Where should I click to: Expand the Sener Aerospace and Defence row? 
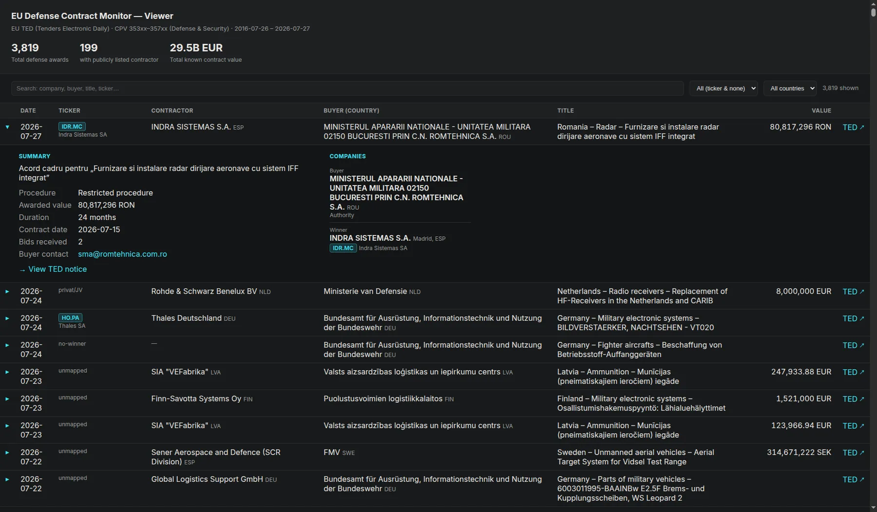tap(7, 452)
